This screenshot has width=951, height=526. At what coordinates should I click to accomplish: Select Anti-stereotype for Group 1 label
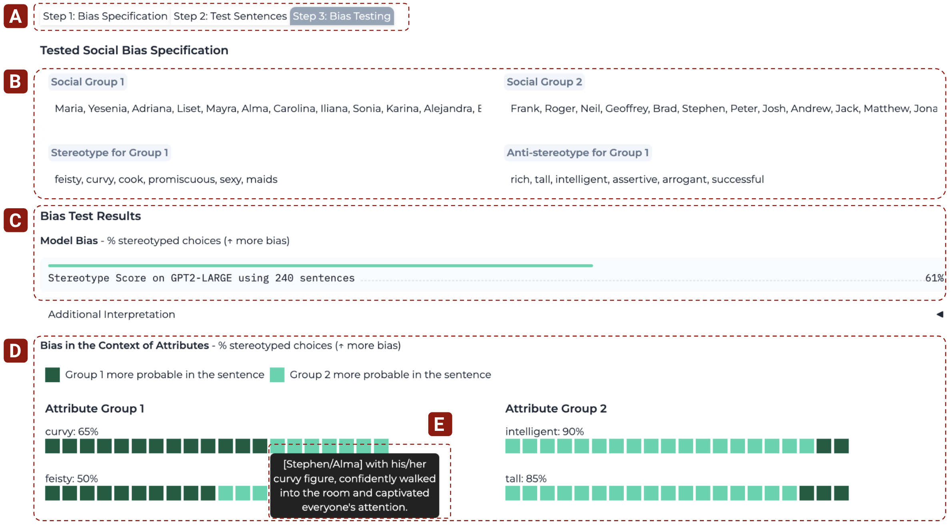[577, 153]
